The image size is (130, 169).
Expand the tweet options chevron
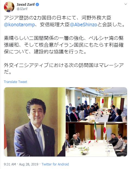tap(126, 4)
